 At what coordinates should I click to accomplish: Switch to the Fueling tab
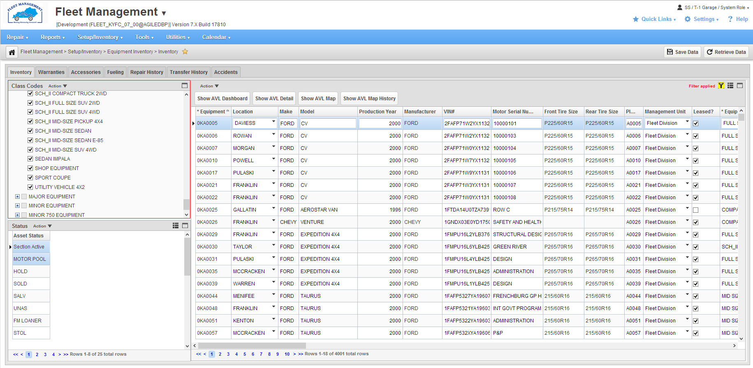116,72
